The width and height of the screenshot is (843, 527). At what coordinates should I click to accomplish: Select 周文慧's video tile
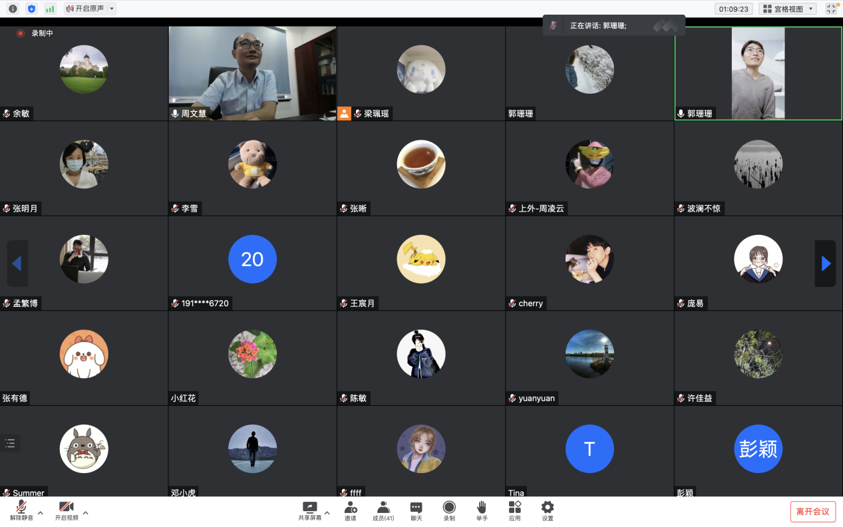click(252, 73)
